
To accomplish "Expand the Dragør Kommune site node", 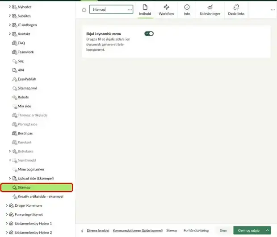I will click(7, 205).
